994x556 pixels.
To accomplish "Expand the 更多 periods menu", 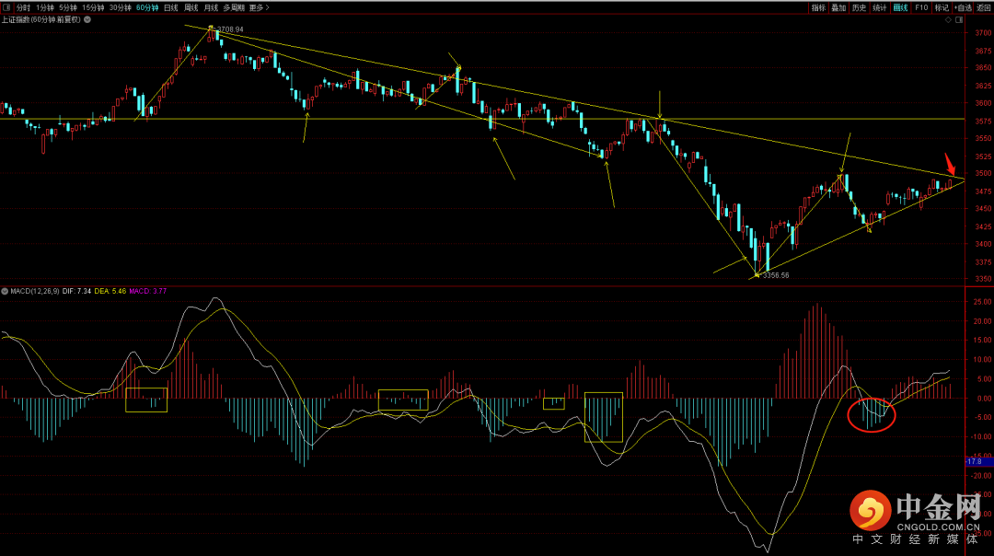I will click(260, 7).
